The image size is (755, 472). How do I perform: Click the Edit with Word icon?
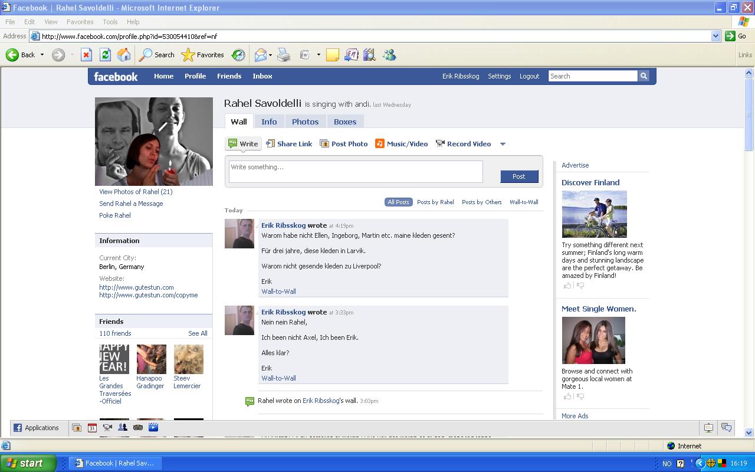(x=305, y=55)
